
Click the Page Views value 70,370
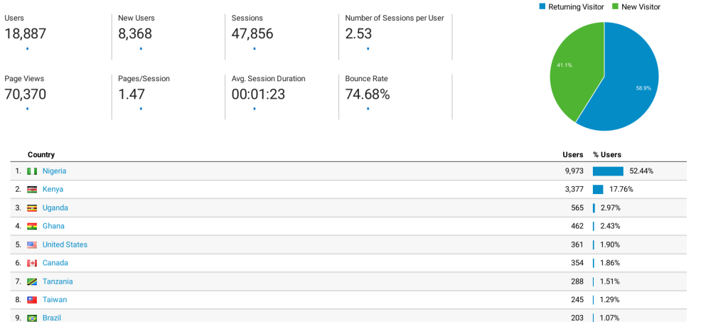[26, 95]
